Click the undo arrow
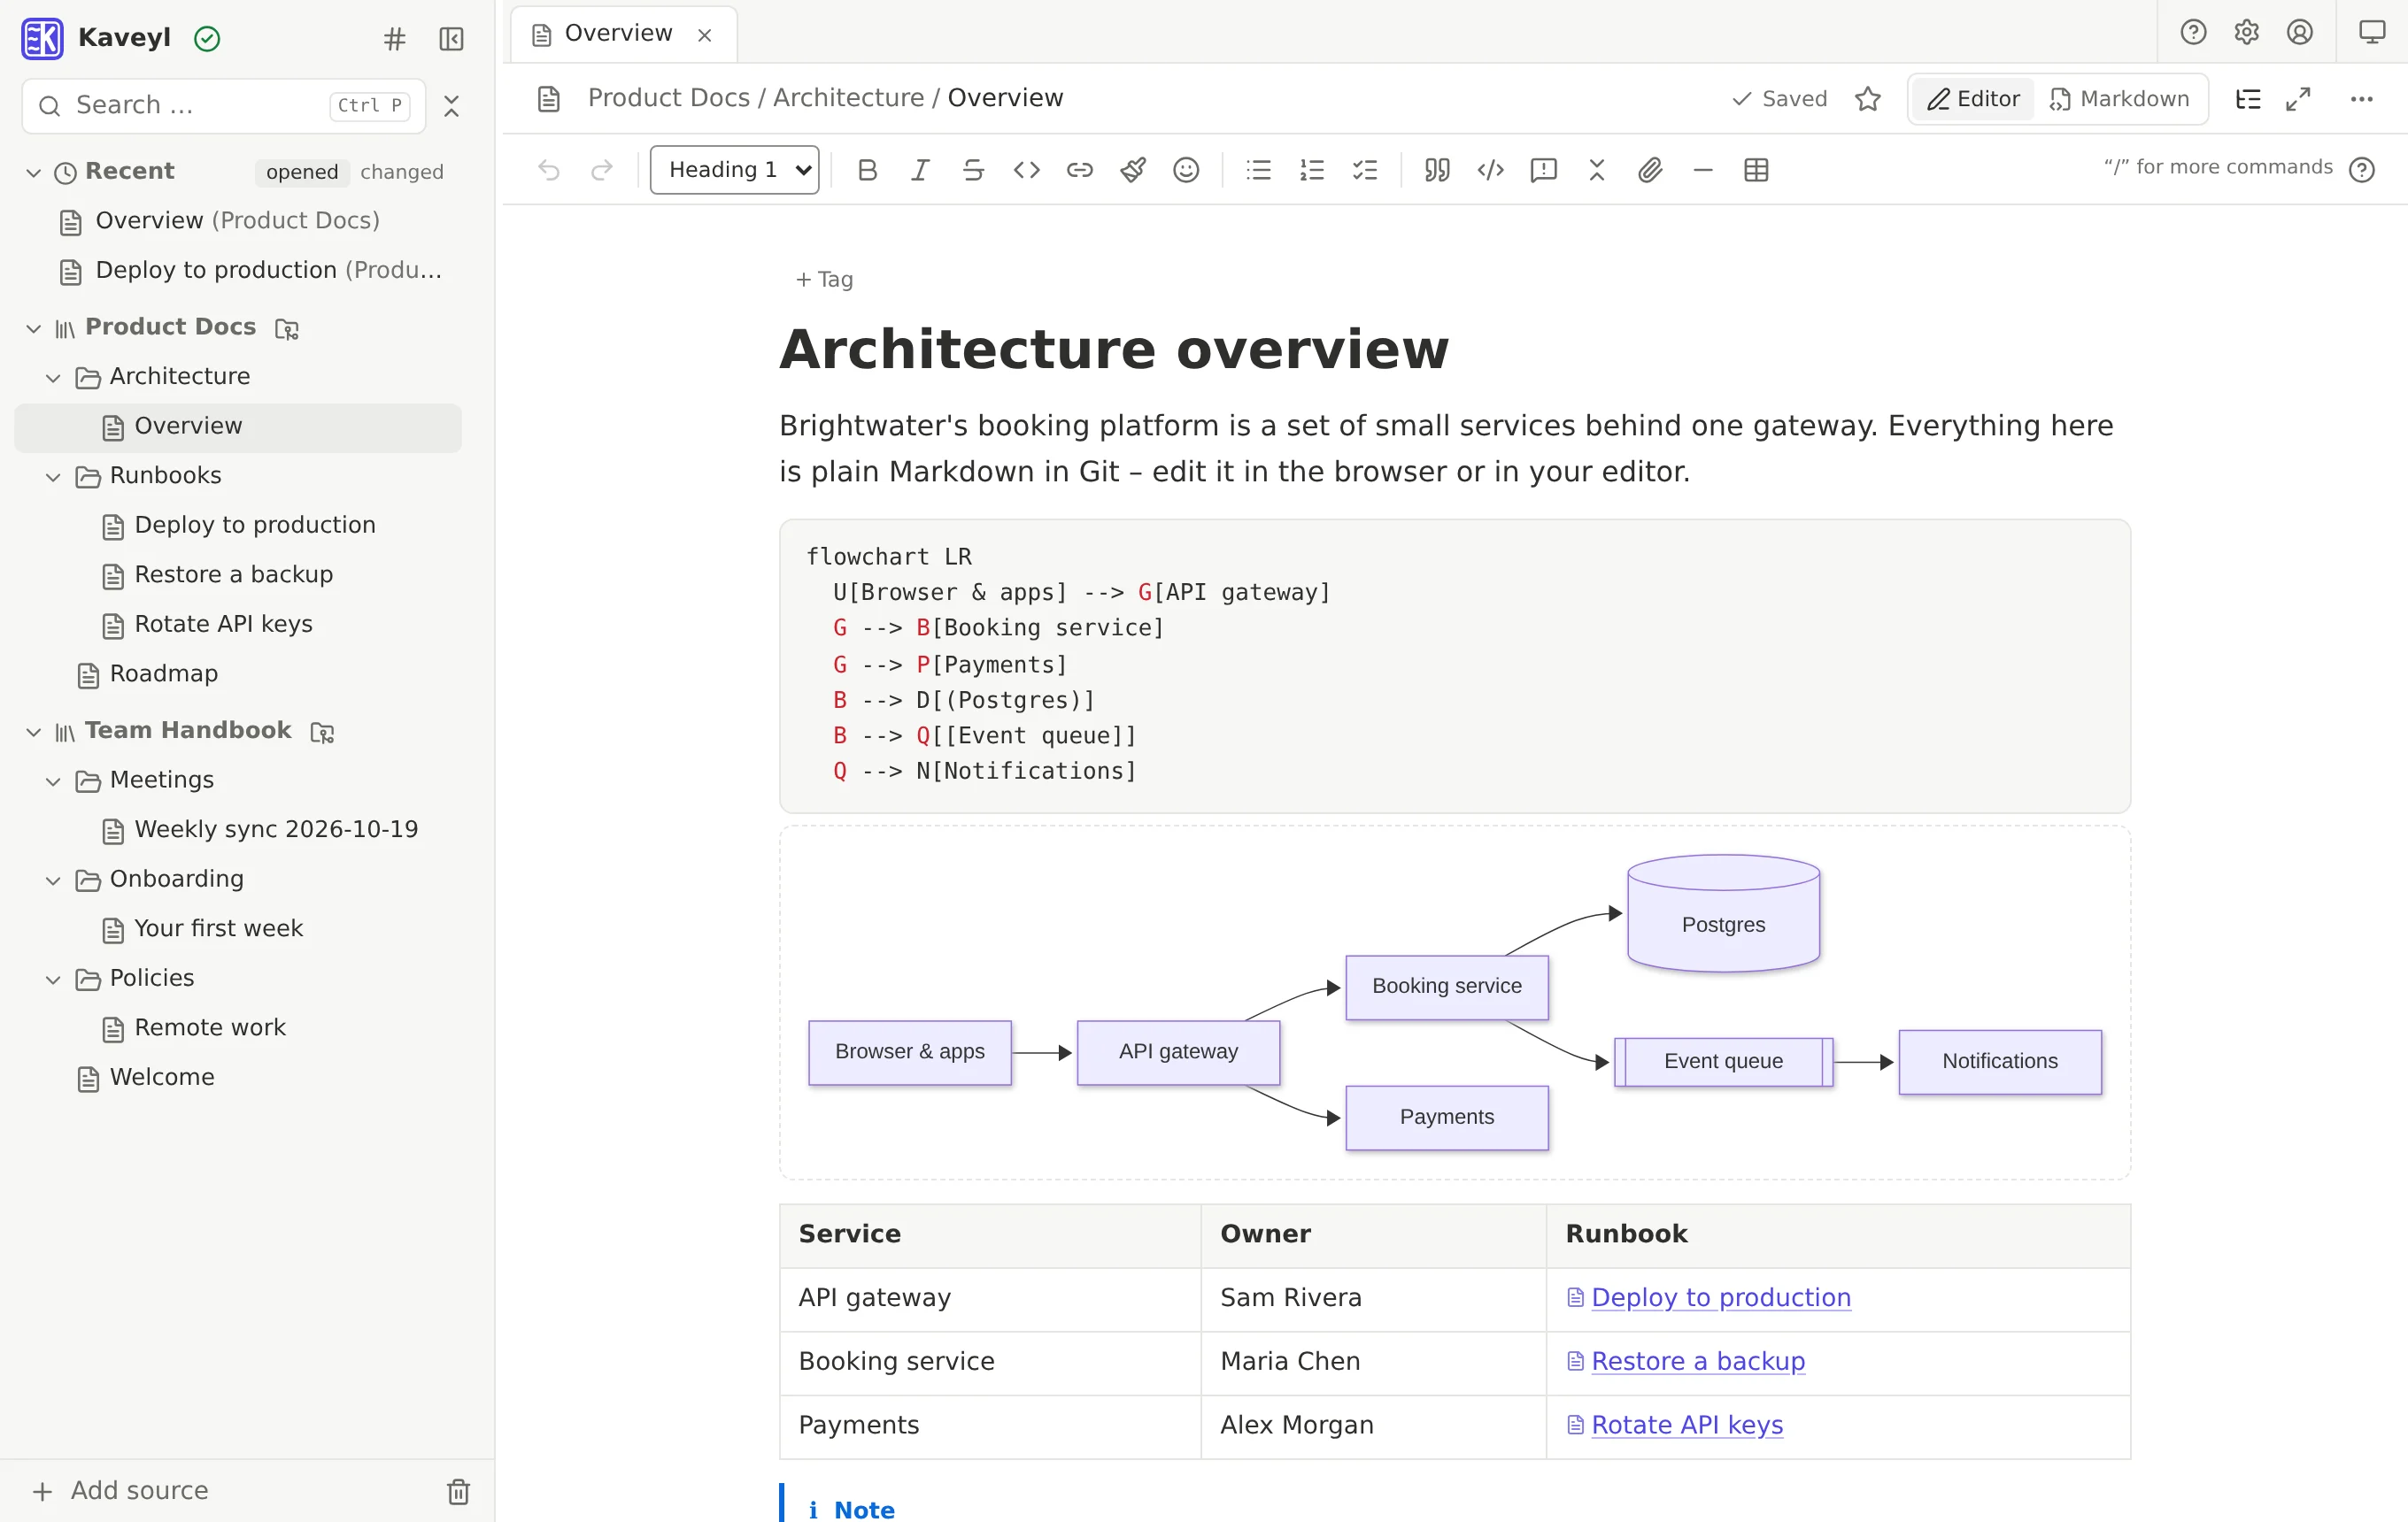Image resolution: width=2408 pixels, height=1522 pixels. point(549,170)
